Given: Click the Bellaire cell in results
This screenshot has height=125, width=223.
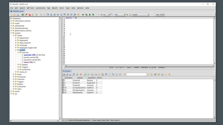Looking at the screenshot, I should pos(91,80).
